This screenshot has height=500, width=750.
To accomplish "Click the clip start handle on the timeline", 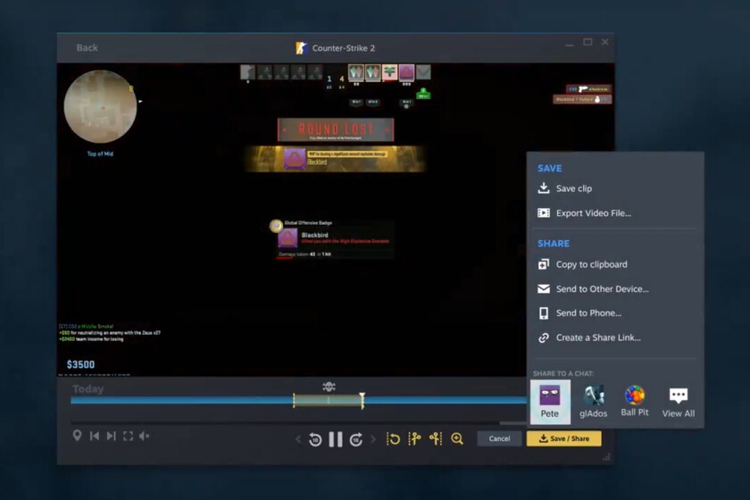I will pyautogui.click(x=294, y=401).
